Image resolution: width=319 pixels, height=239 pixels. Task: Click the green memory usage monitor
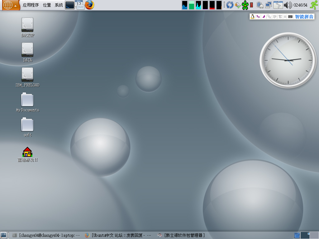pos(192,5)
